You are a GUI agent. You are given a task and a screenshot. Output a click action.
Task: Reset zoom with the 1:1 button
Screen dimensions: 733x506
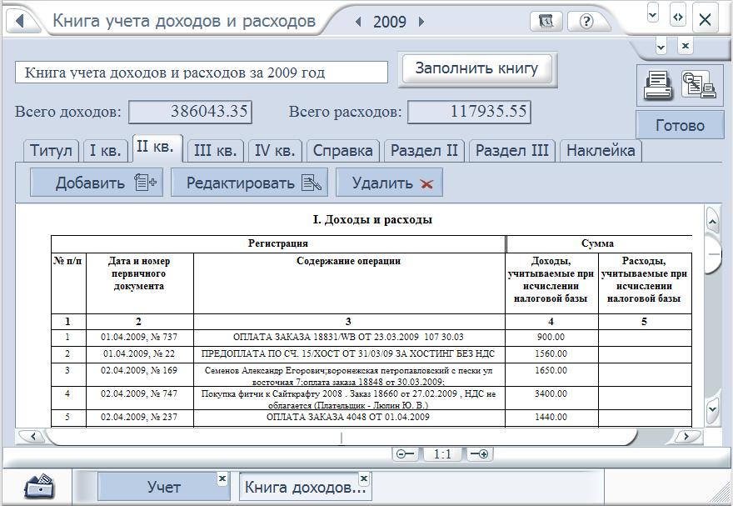point(442,454)
